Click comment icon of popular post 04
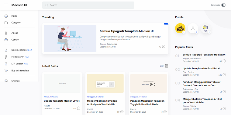The width and height of the screenshot is (231, 115). pyautogui.click(x=224, y=109)
